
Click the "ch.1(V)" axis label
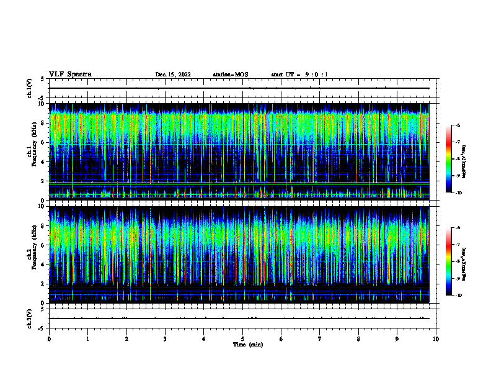29,88
